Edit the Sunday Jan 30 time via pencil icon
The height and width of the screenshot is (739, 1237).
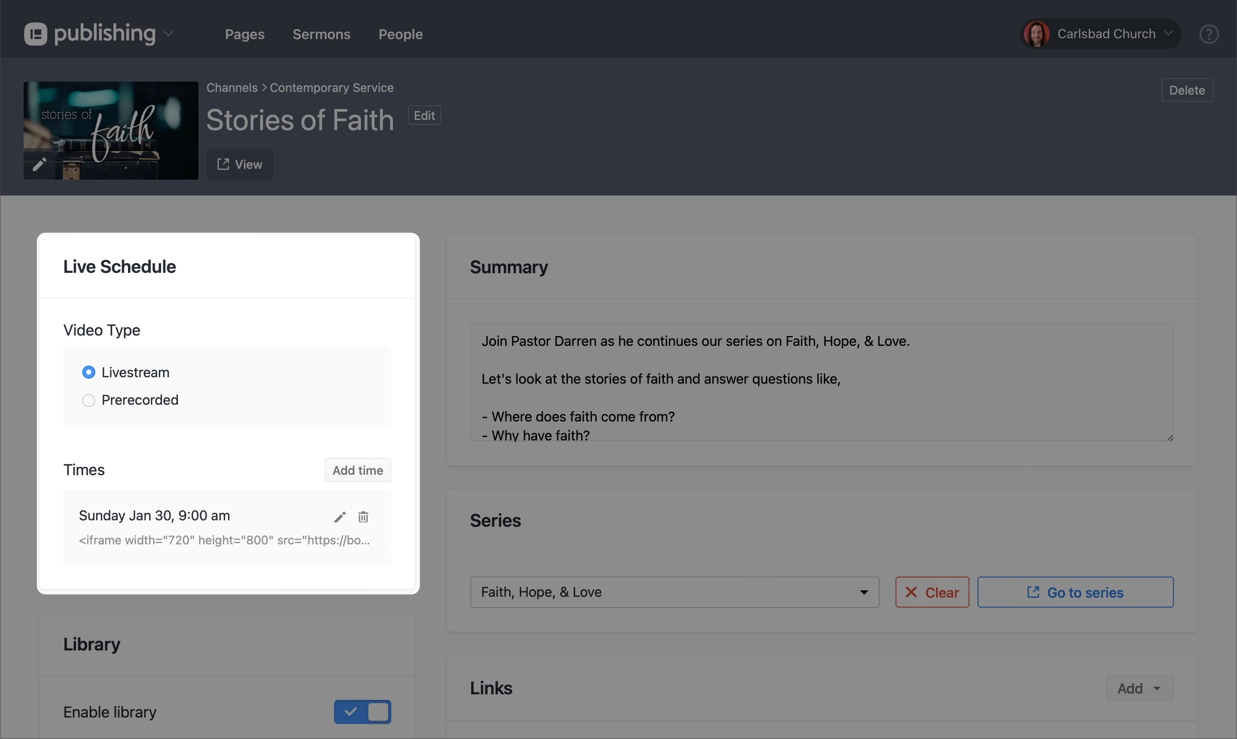coord(340,516)
